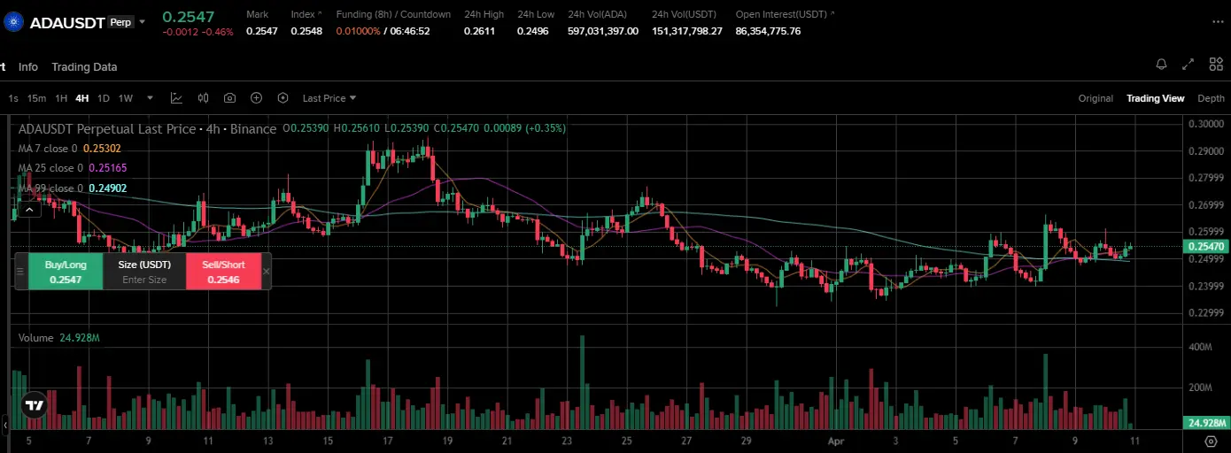This screenshot has width=1231, height=453.
Task: Select the 15m interval
Action: click(36, 98)
